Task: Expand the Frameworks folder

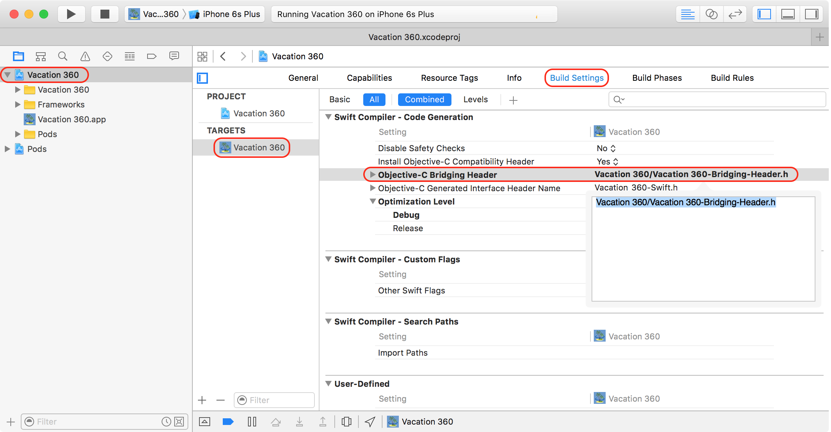Action: (17, 104)
